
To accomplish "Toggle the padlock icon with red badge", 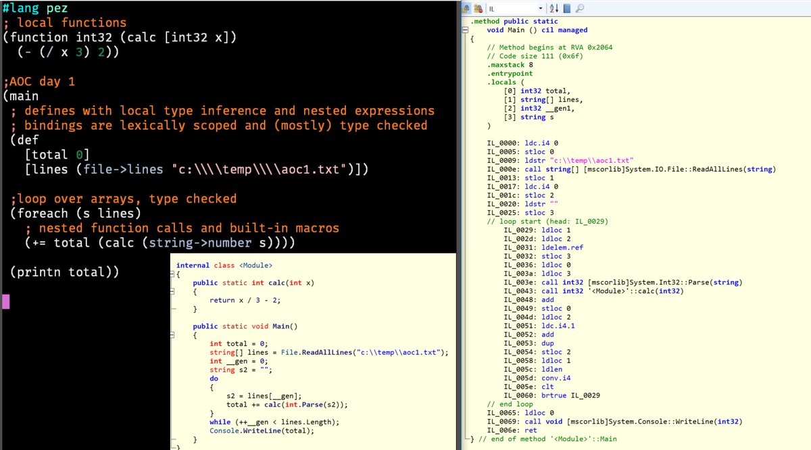I will point(478,8).
